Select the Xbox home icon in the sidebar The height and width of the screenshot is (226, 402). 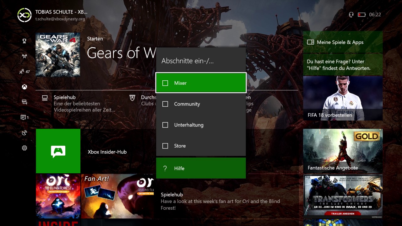[x=24, y=87]
